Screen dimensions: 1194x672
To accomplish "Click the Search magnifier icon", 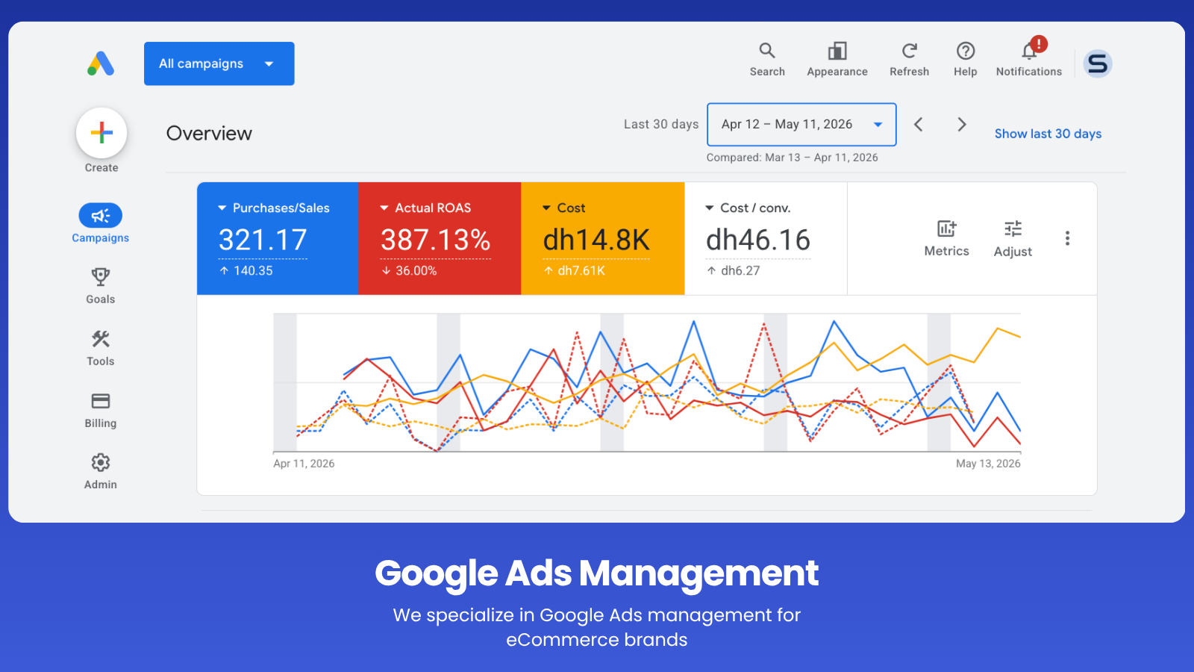I will (767, 51).
